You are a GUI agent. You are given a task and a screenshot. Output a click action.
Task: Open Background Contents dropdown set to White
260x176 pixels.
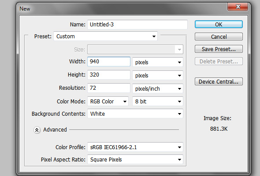pos(135,114)
